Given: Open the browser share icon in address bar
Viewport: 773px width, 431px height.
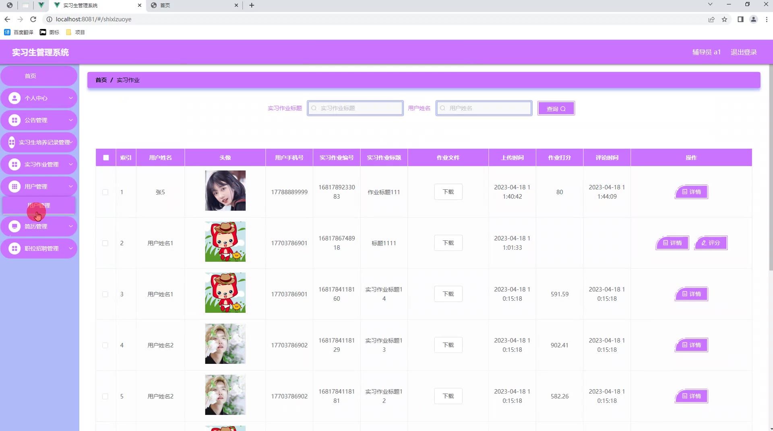Looking at the screenshot, I should (711, 19).
